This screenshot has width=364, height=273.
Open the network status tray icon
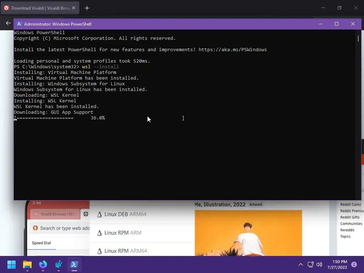point(310,264)
